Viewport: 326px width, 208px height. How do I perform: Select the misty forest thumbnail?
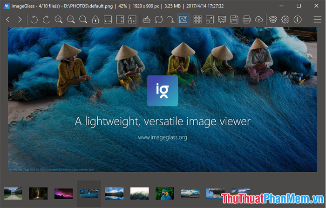140,194
